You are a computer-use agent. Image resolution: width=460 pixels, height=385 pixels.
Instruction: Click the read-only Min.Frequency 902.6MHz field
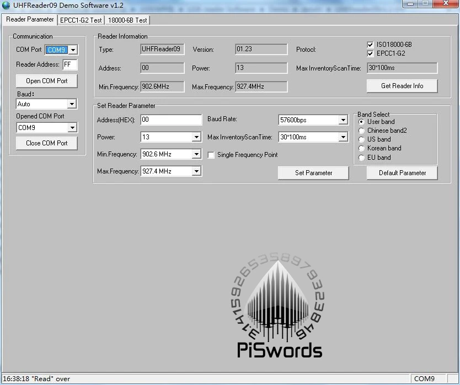click(162, 86)
